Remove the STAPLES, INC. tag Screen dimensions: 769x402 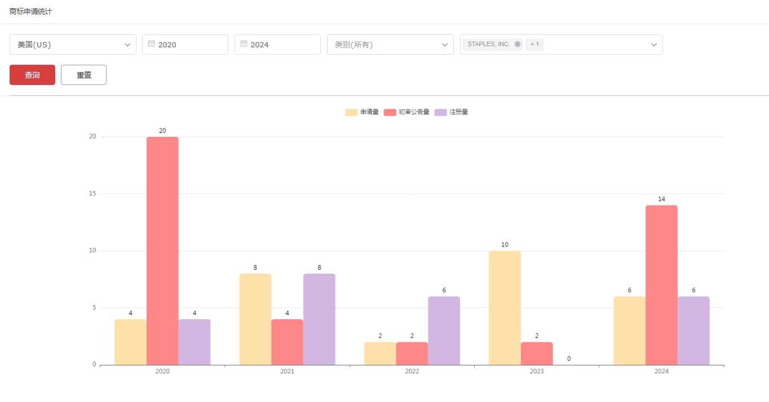click(x=518, y=44)
